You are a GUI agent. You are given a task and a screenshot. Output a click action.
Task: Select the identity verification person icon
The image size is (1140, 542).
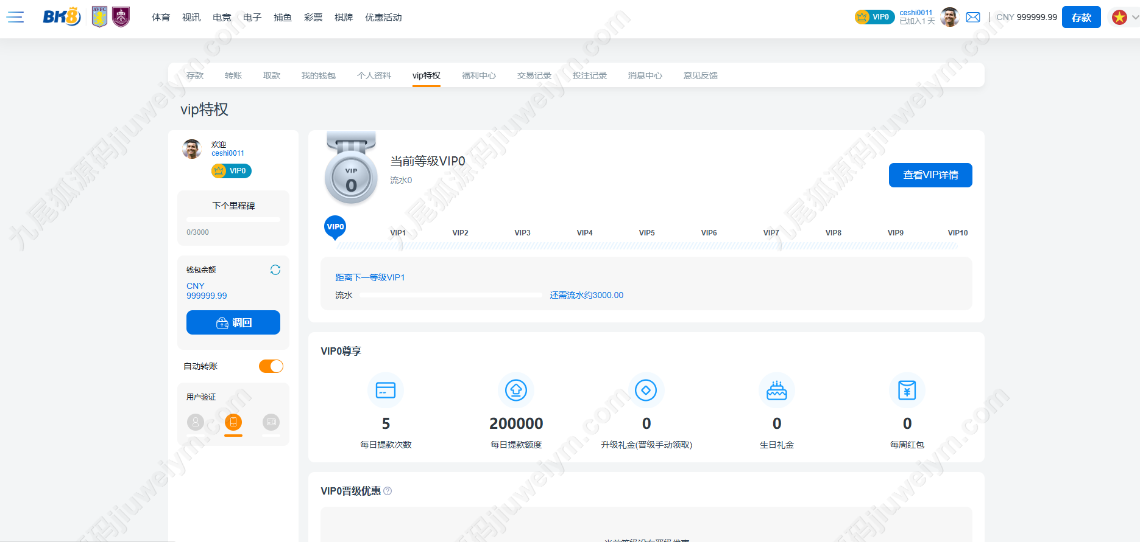pos(196,422)
